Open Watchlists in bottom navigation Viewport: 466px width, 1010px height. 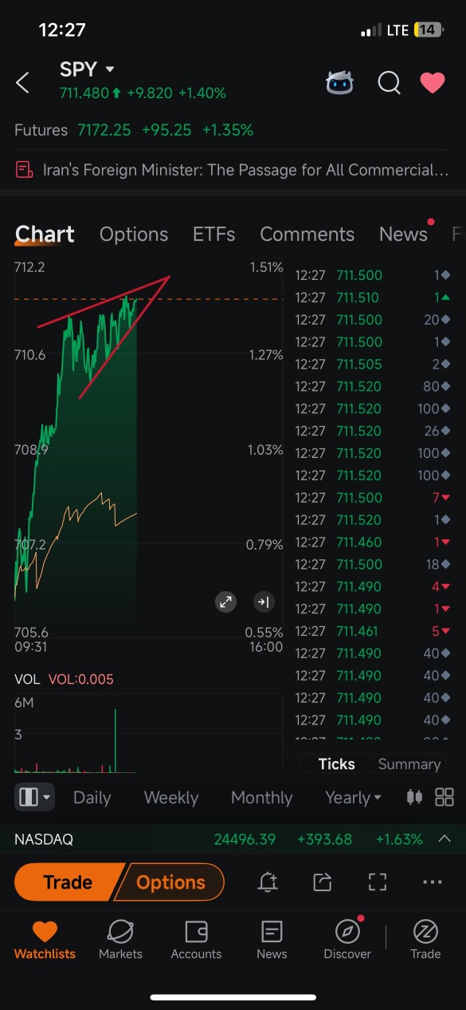point(45,940)
